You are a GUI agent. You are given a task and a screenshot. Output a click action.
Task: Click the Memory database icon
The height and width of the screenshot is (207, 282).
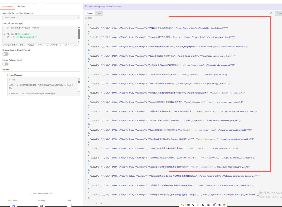[x=41, y=205]
